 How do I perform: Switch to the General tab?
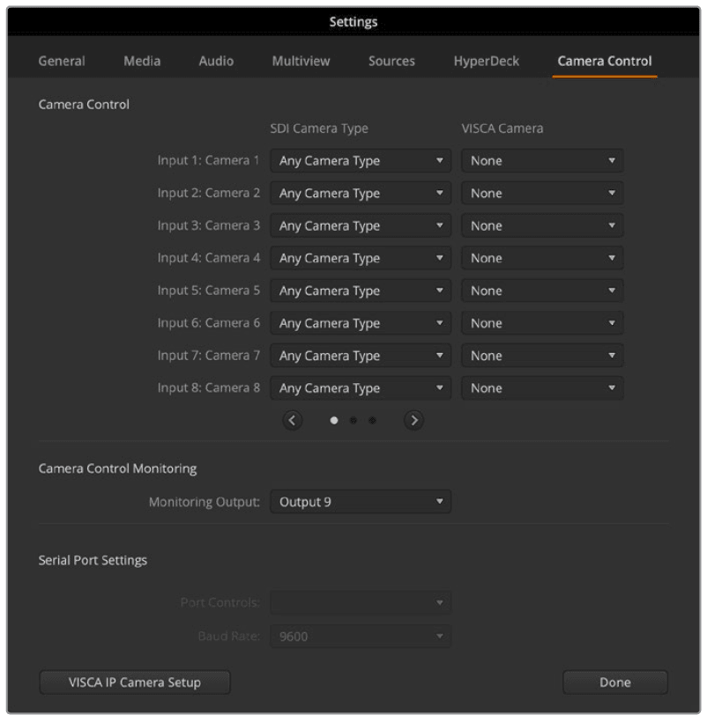click(x=61, y=61)
